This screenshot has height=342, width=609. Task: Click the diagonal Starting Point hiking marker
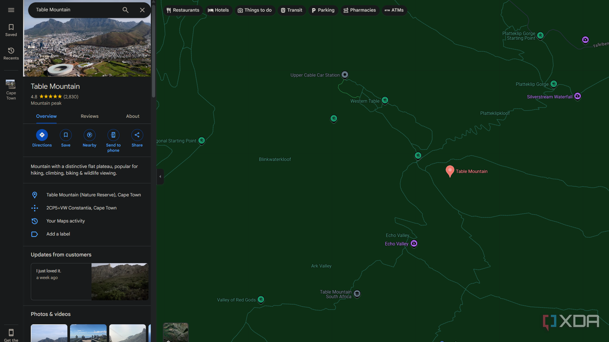[202, 140]
